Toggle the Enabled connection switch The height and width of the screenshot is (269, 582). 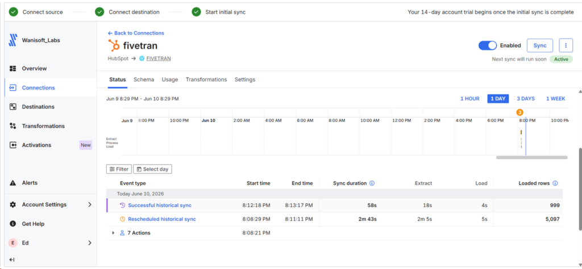488,45
